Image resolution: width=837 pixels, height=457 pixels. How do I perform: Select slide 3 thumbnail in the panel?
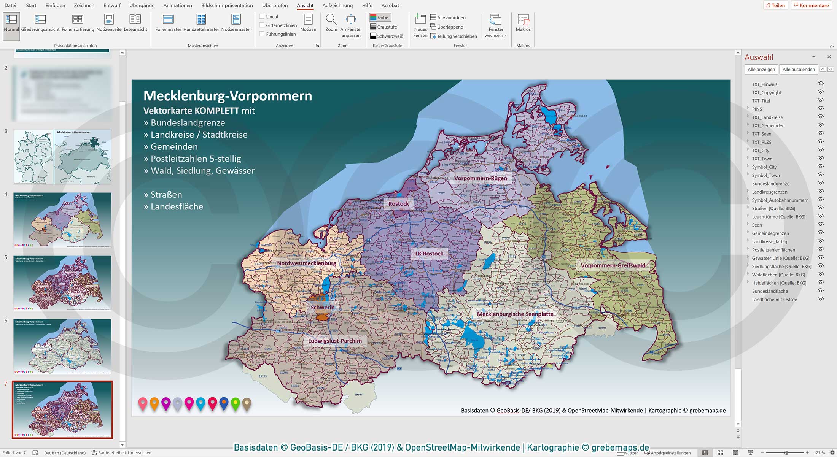[x=62, y=156]
